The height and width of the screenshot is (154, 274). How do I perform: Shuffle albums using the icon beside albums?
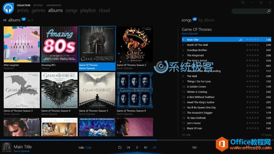pos(5,20)
